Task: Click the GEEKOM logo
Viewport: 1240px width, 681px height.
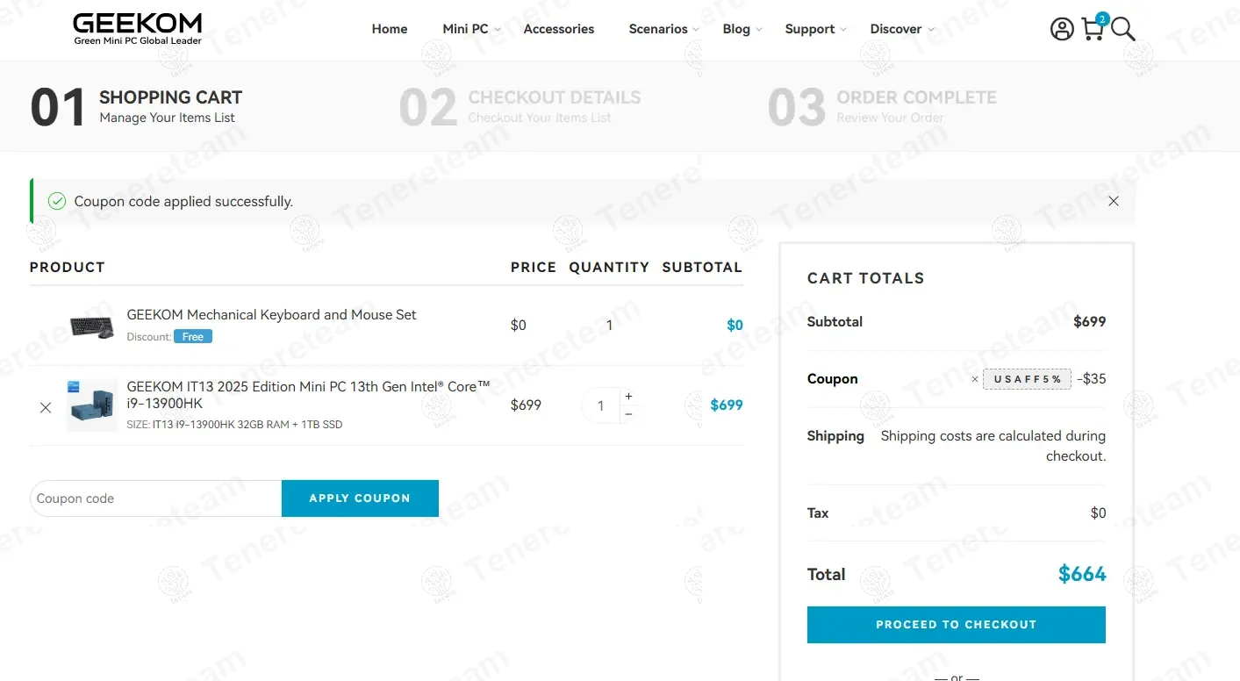Action: pos(137,28)
